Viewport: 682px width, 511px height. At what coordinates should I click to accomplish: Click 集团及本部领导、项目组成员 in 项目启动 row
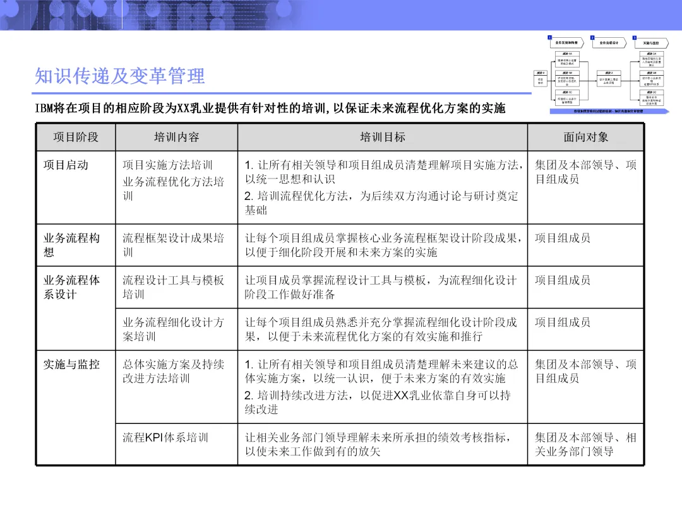585,172
